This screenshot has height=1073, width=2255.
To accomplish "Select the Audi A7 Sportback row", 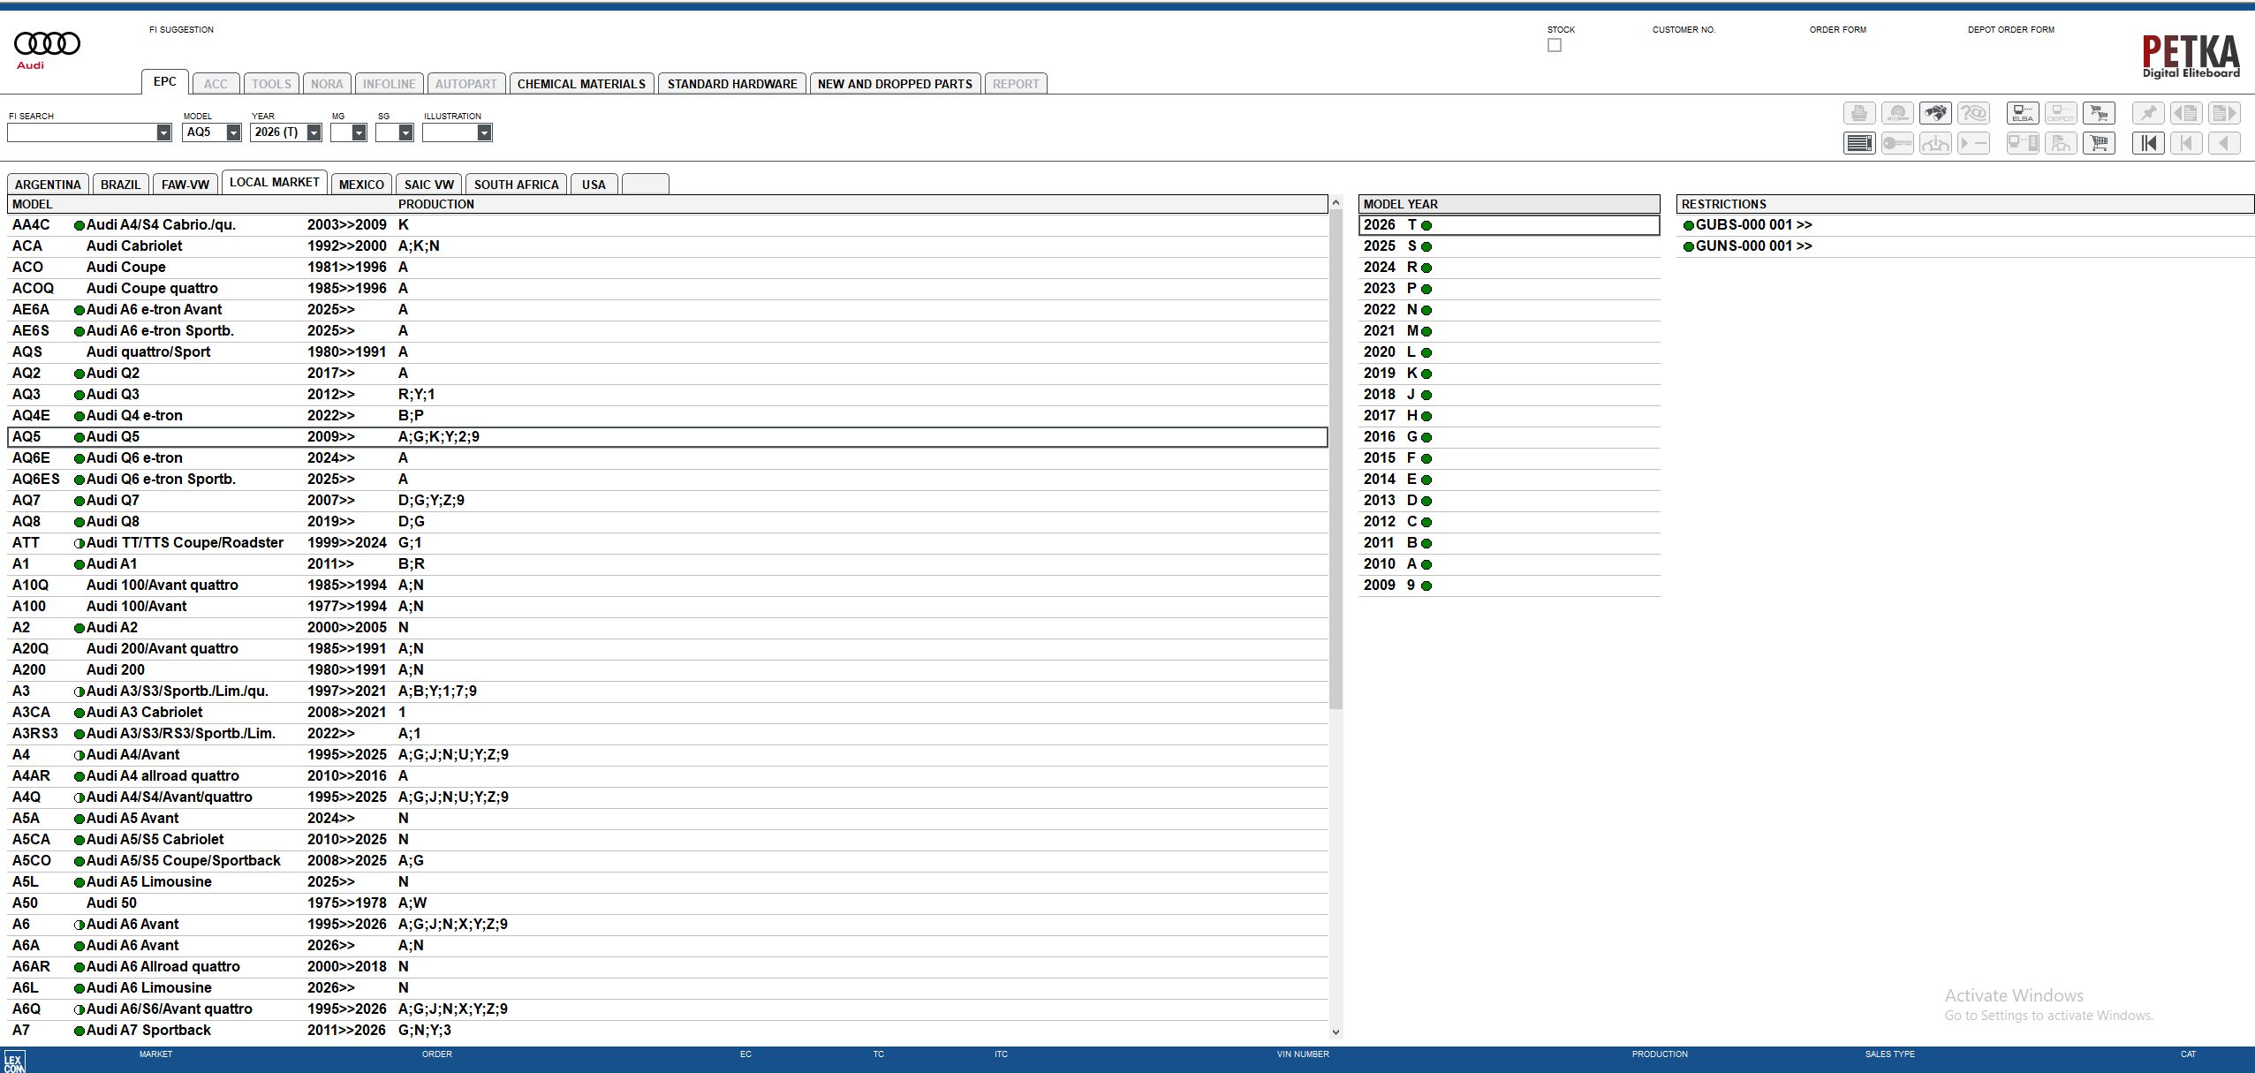I will pyautogui.click(x=668, y=1030).
